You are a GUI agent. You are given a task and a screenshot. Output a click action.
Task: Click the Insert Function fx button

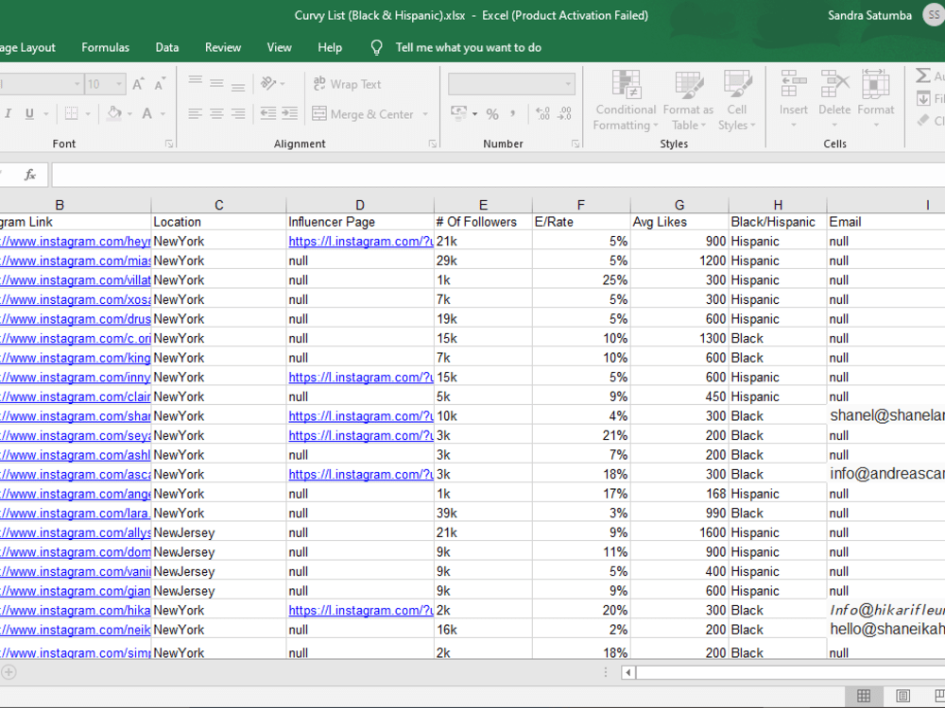pos(30,176)
